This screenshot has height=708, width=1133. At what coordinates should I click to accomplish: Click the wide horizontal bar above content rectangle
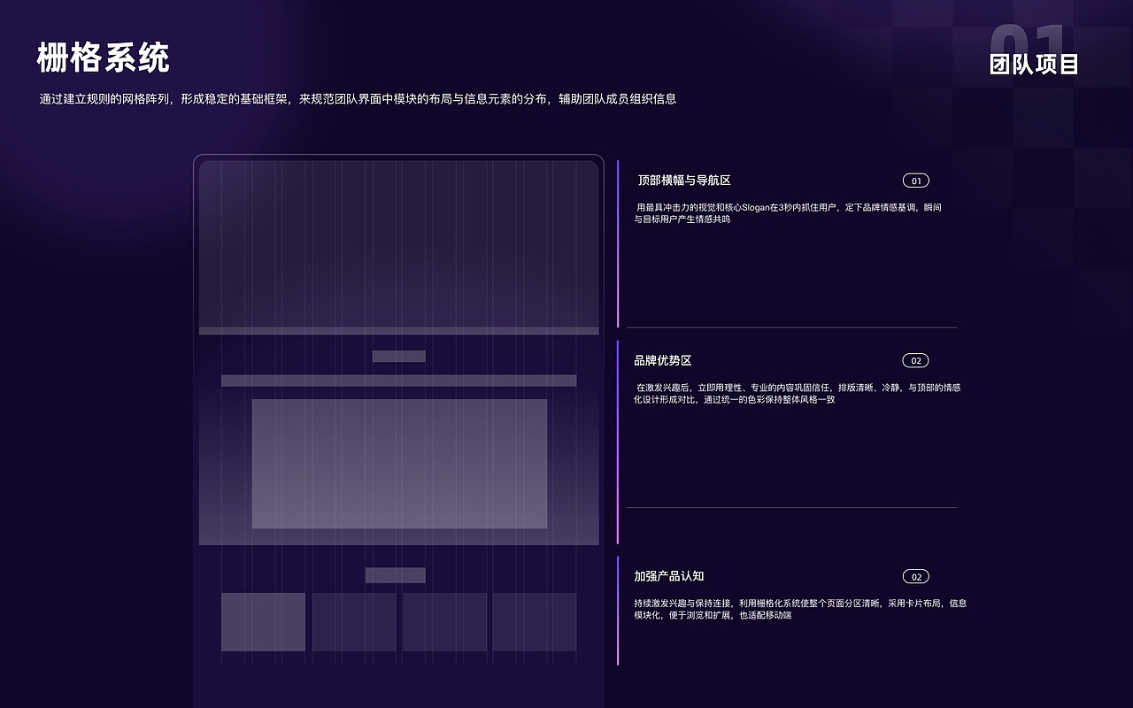tap(398, 381)
